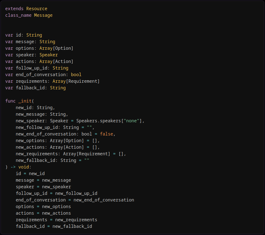This screenshot has width=265, height=235.
Task: Place cursor on 'id = new_id' assignment line
Action: click(x=30, y=173)
